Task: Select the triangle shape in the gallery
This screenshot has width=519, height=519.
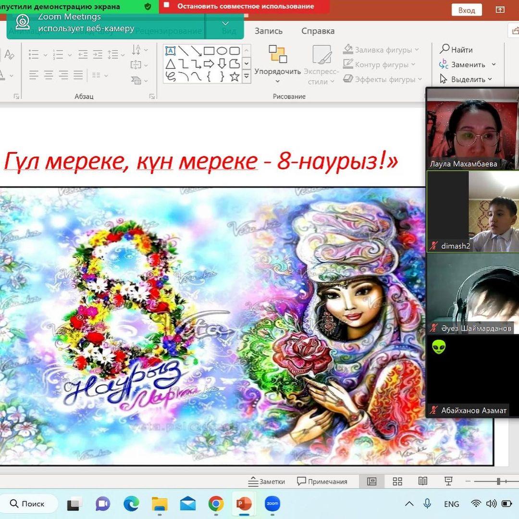Action: (x=171, y=63)
